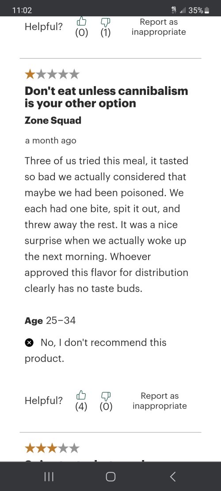Tap the cannibalism review title

tap(107, 97)
